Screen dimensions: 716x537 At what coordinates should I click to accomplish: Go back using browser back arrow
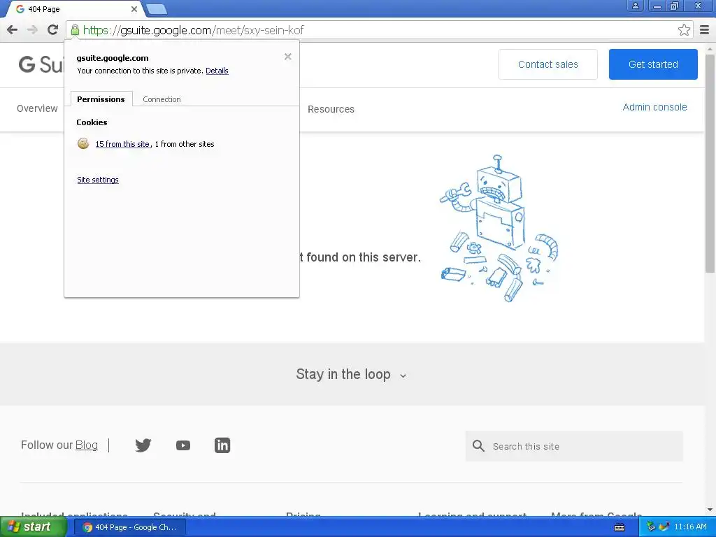click(13, 30)
